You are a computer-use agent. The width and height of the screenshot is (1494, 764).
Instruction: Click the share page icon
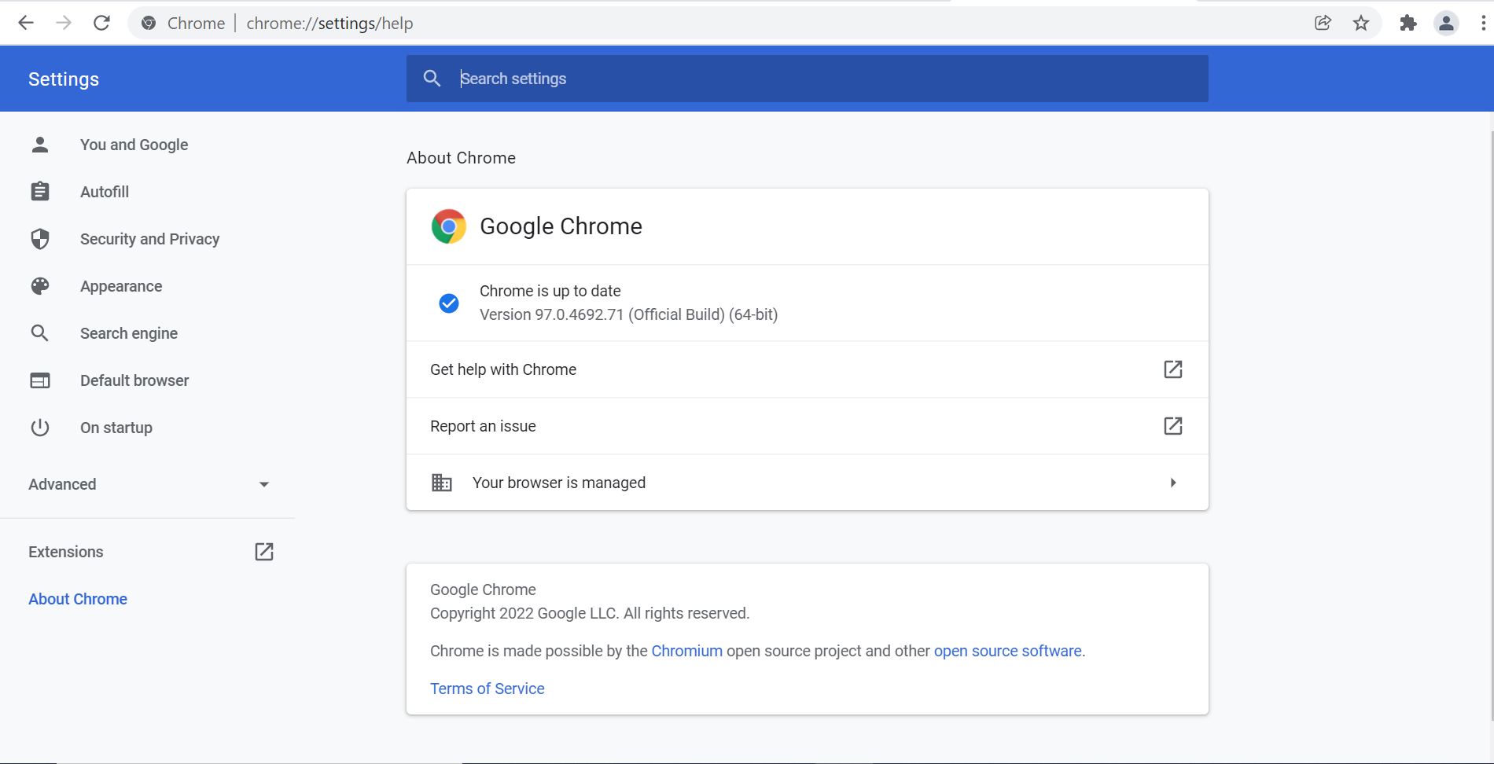1323,23
